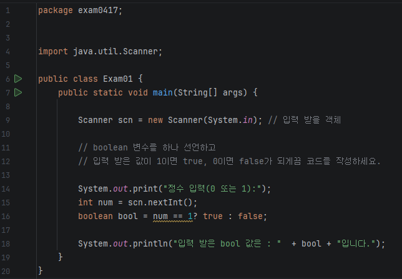Place cursor on 'exam0417' package name
The width and height of the screenshot is (402, 279).
(x=97, y=10)
